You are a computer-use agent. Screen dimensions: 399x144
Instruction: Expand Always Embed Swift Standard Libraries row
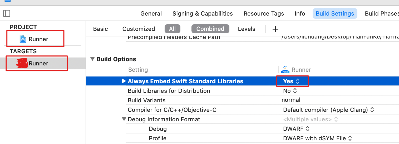coord(124,81)
